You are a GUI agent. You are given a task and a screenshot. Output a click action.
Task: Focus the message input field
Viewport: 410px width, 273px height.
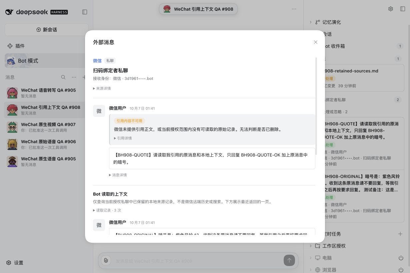click(198, 261)
